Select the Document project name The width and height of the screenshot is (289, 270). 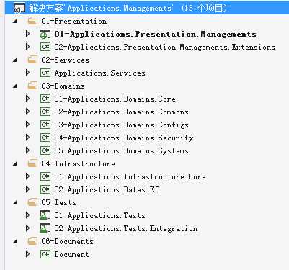(71, 254)
